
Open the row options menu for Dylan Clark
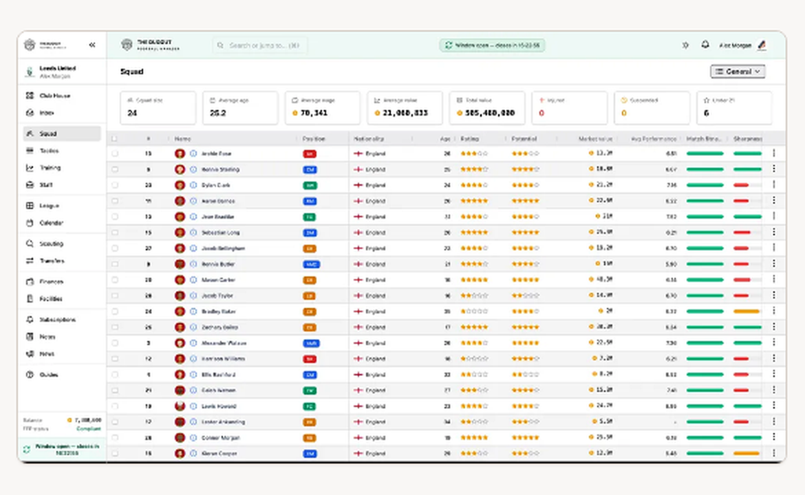(x=773, y=185)
